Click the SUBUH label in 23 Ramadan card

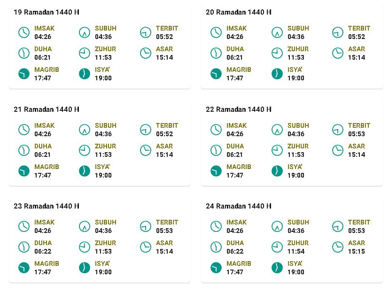(105, 222)
